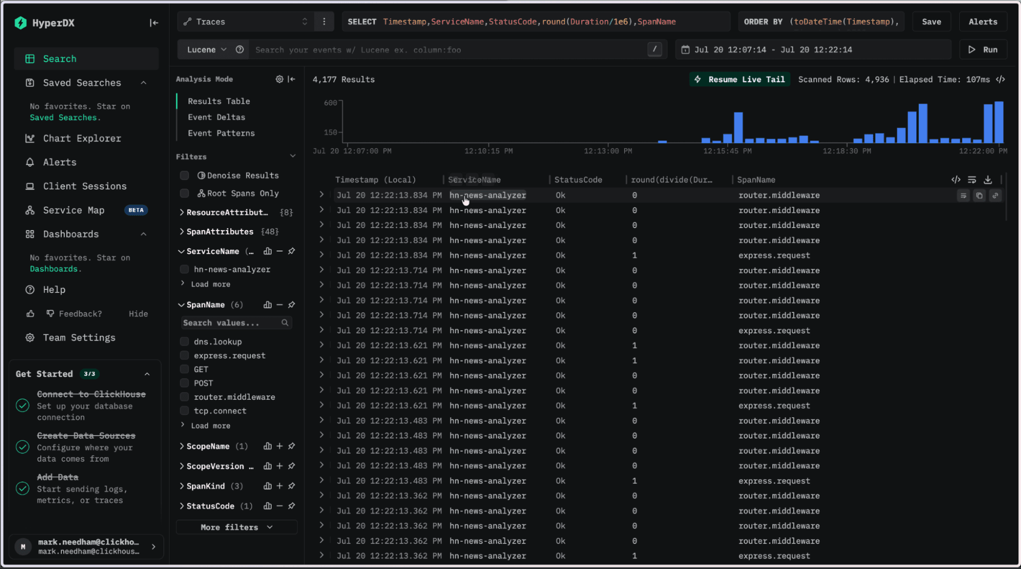Viewport: 1021px width, 569px height.
Task: Expand the More filters dropdown
Action: click(x=236, y=527)
